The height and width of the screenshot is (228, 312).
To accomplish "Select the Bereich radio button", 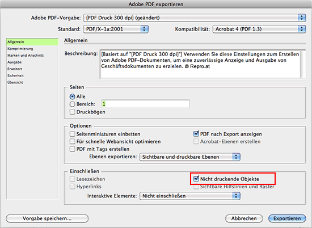I will coord(72,104).
